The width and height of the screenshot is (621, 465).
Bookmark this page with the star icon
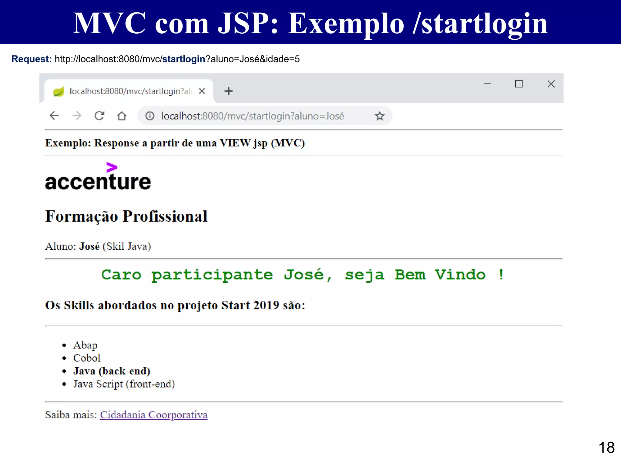click(x=380, y=116)
